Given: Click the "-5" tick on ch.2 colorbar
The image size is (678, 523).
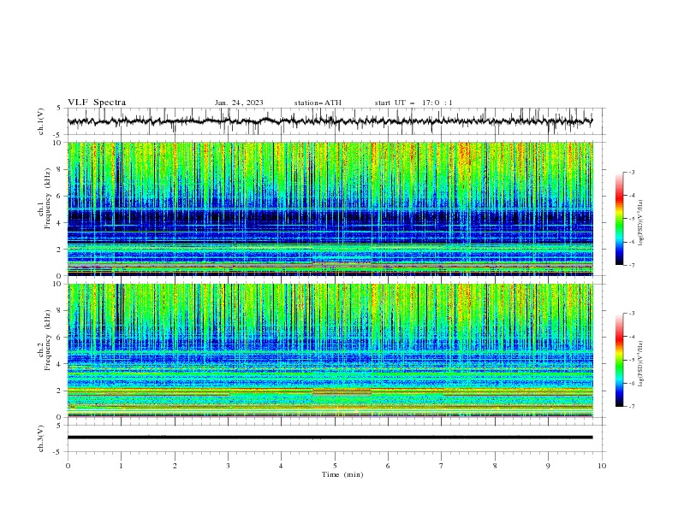Looking at the screenshot, I should pyautogui.click(x=631, y=360).
